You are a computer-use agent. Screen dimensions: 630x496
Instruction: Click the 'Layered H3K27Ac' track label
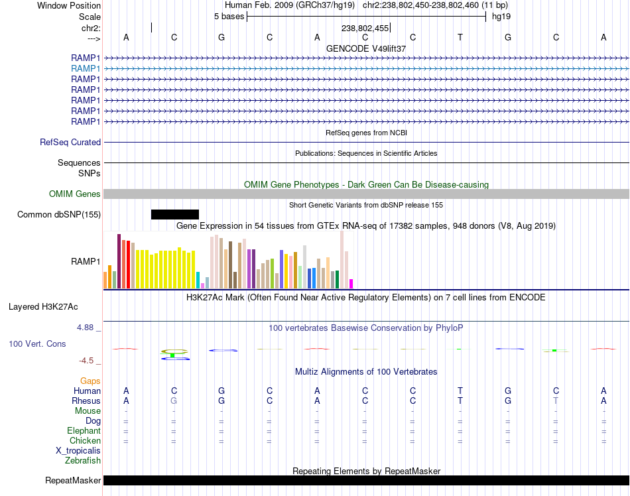click(43, 307)
